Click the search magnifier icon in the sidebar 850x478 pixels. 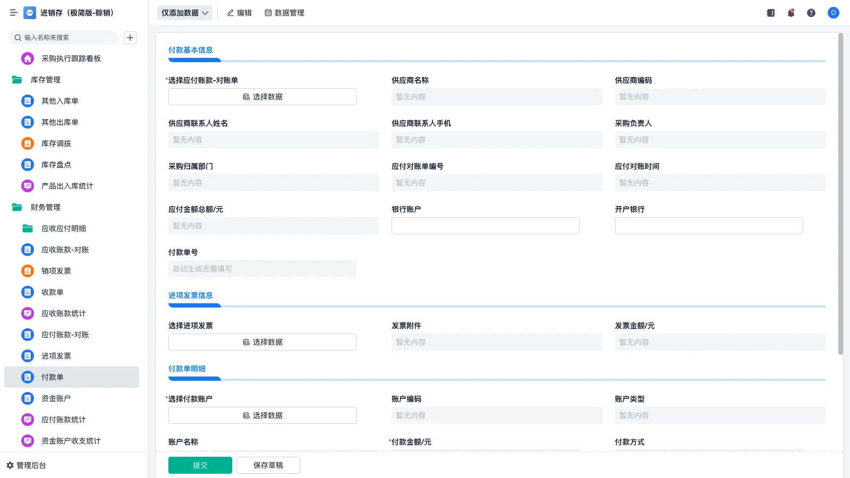[x=18, y=38]
